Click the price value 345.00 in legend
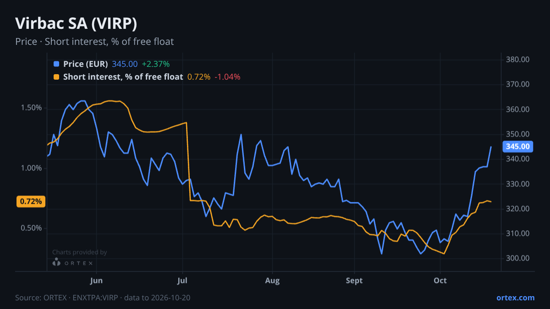This screenshot has width=550, height=309. 125,64
